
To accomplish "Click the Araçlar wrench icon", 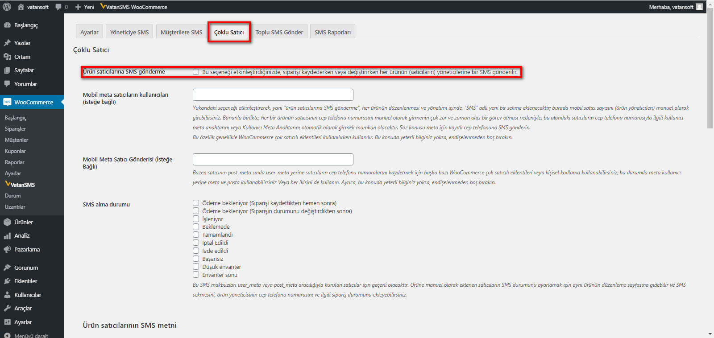I will point(7,308).
